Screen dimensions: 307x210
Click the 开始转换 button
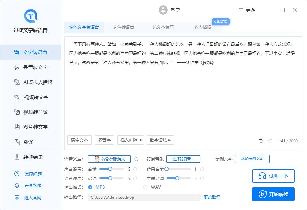pyautogui.click(x=273, y=194)
